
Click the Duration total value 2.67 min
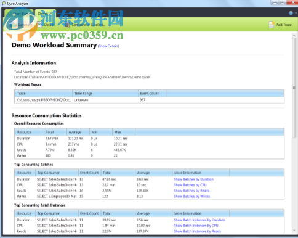pos(52,139)
